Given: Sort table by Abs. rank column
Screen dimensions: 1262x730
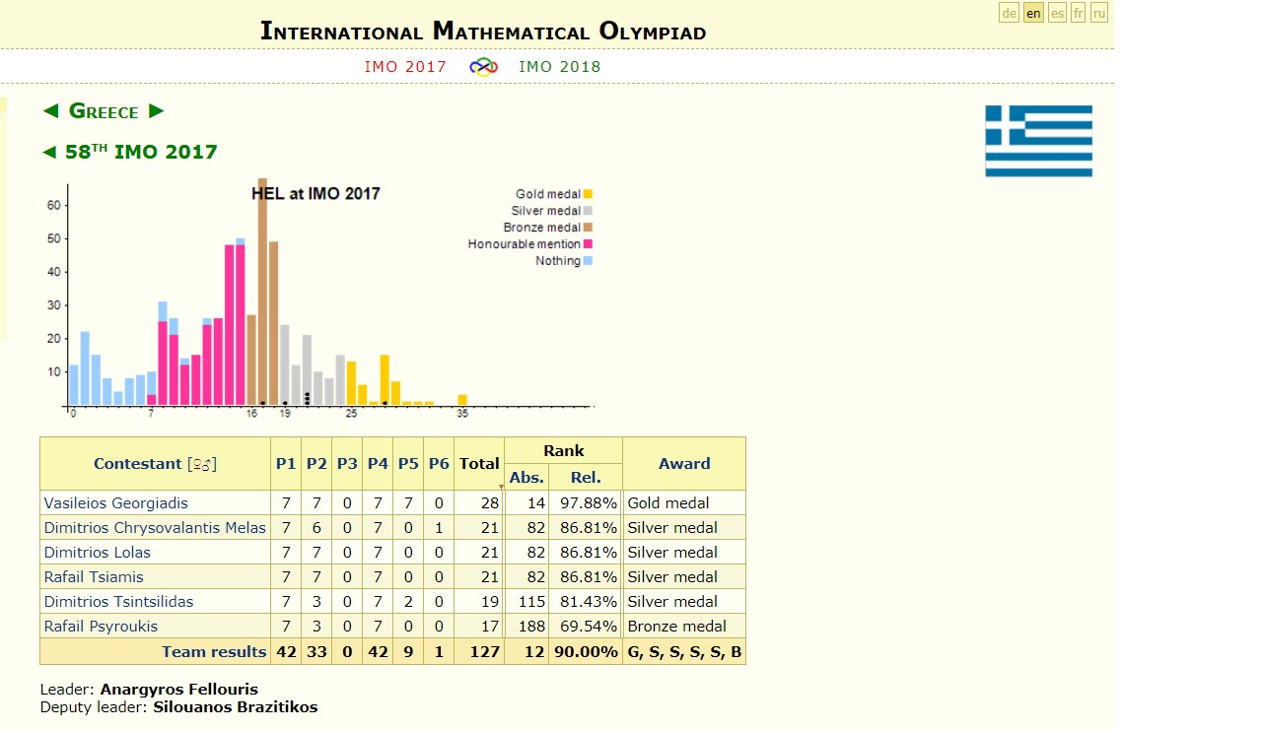Looking at the screenshot, I should coord(526,478).
